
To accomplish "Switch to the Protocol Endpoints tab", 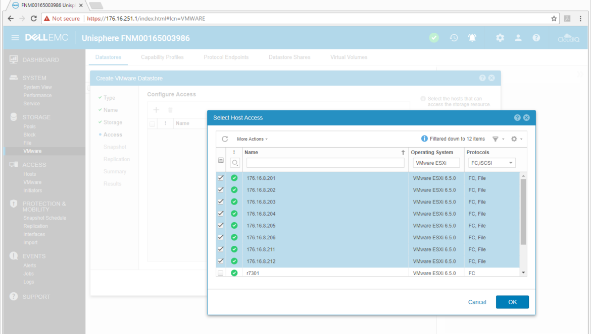I will click(x=226, y=57).
